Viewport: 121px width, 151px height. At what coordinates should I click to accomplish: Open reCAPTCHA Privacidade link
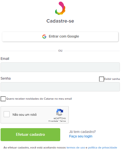(x=53, y=121)
